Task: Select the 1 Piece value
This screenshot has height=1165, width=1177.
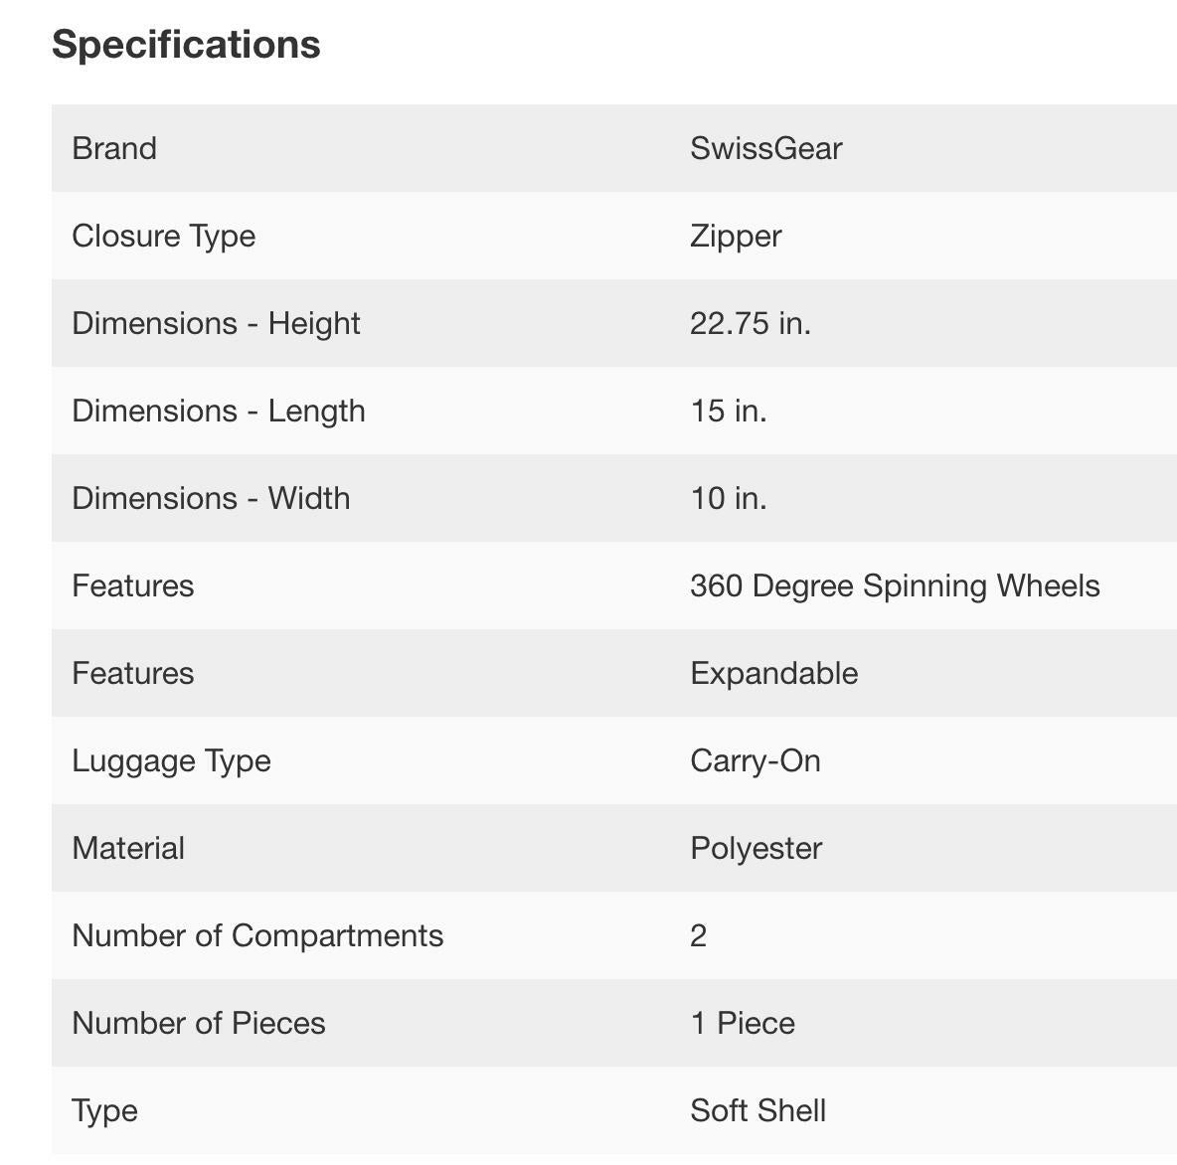Action: [743, 1023]
